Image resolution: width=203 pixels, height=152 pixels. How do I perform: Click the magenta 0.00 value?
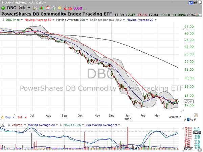(x=78, y=8)
